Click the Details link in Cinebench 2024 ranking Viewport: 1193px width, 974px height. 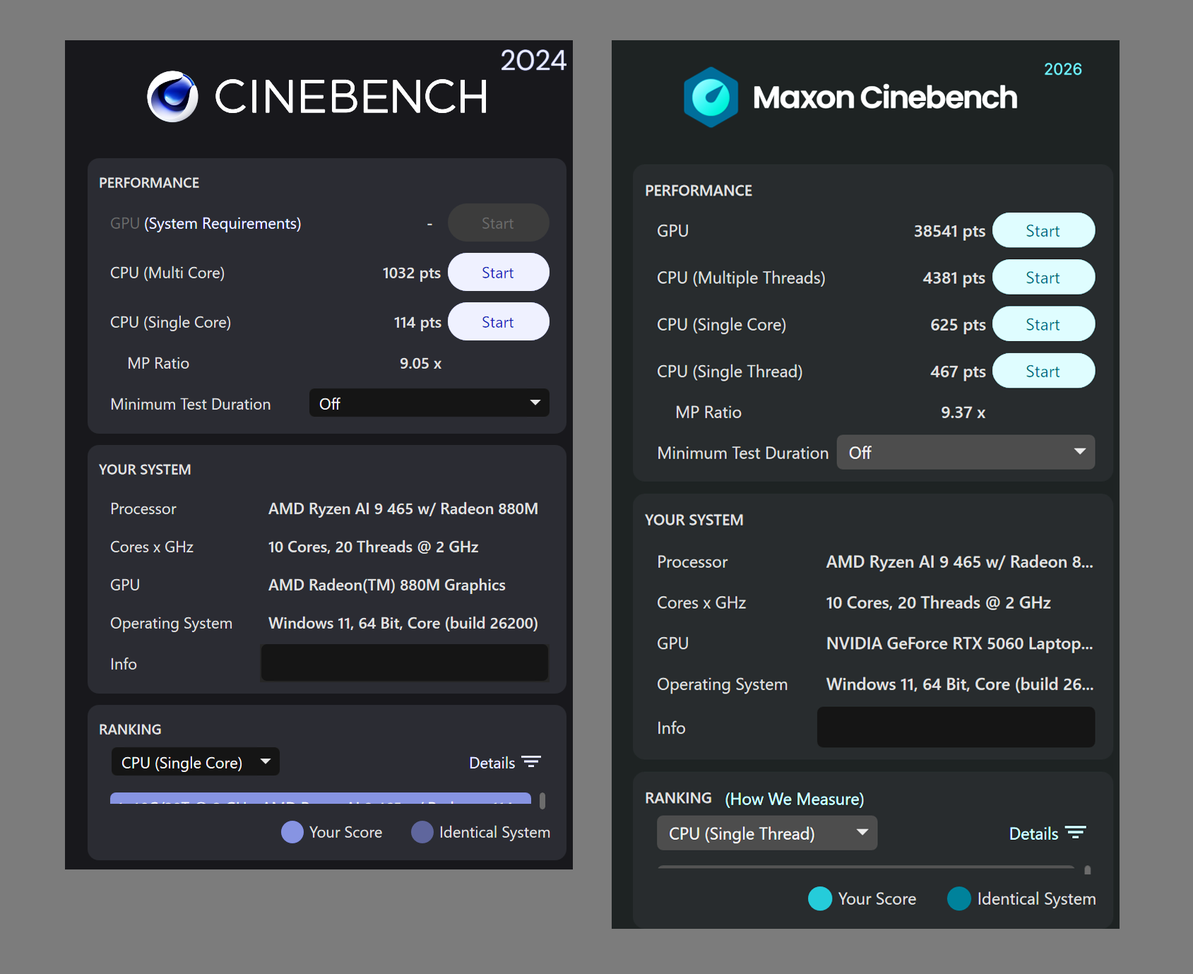coord(492,763)
